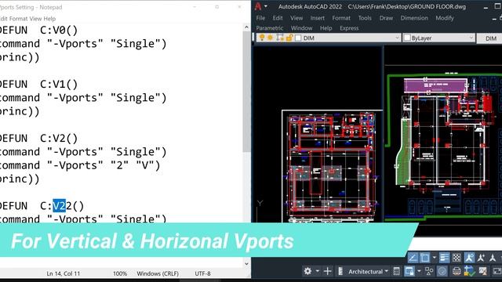
Task: Open the Window menu in AutoCAD
Action: [301, 28]
